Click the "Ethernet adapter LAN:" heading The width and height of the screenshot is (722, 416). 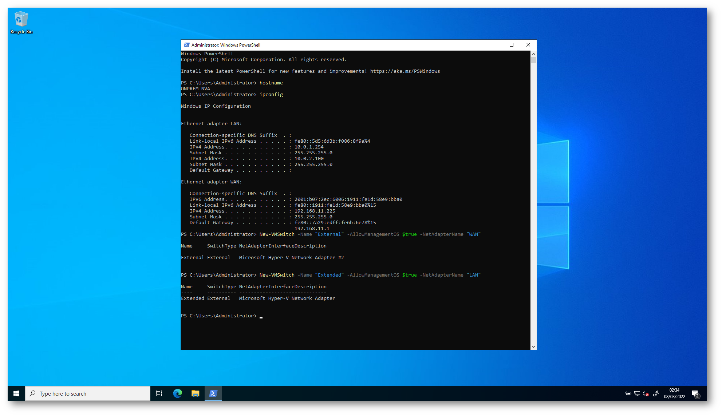[x=212, y=124]
